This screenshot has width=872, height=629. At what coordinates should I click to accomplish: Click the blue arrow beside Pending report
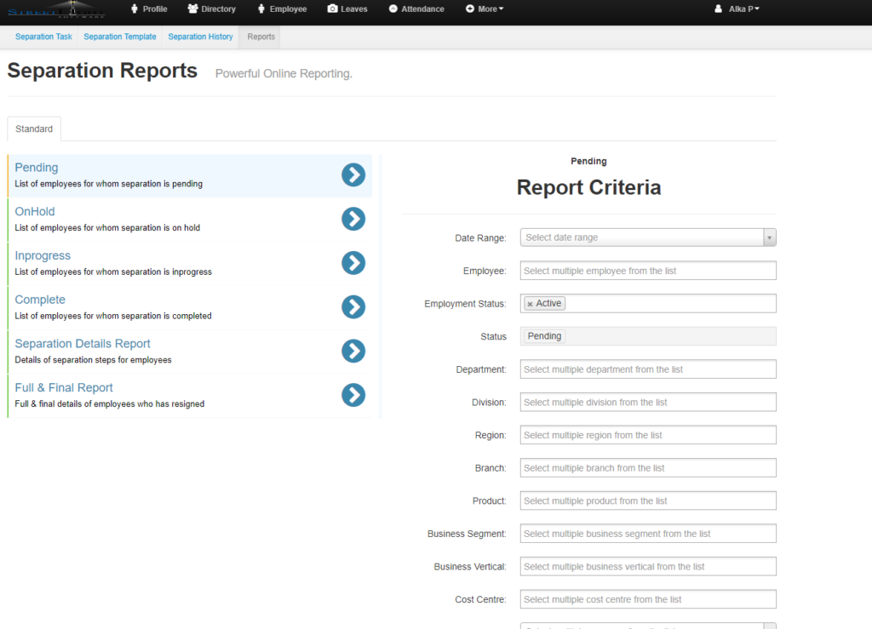tap(353, 174)
